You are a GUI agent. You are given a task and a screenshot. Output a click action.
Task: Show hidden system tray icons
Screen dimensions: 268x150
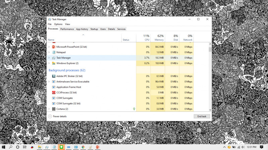coord(224,147)
